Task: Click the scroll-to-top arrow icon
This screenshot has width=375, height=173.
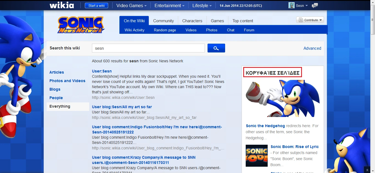Action: click(x=367, y=170)
